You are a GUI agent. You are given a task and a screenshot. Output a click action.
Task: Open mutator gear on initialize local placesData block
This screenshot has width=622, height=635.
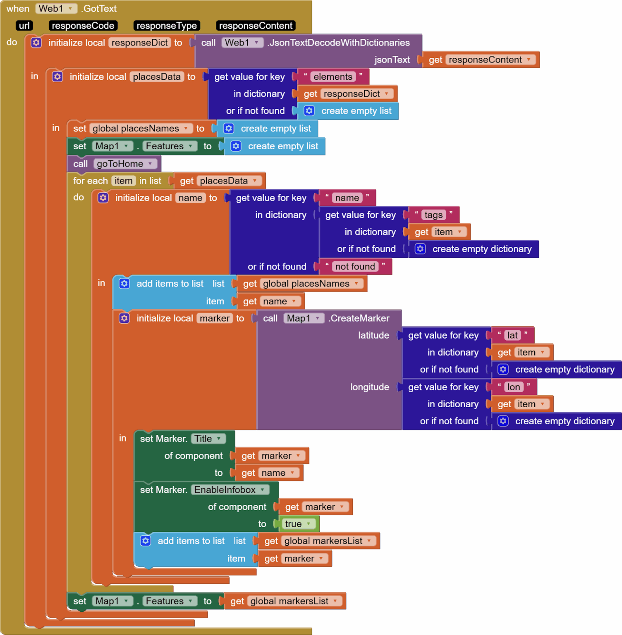click(x=57, y=76)
